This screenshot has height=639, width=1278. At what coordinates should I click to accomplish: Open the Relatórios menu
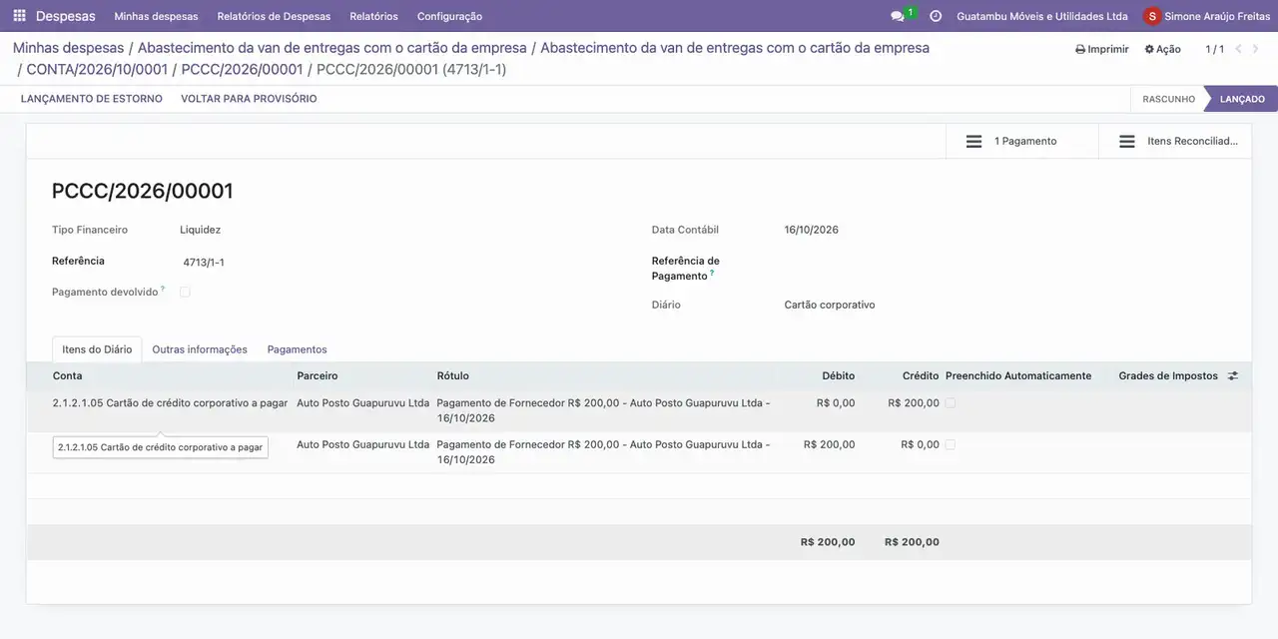tap(373, 16)
